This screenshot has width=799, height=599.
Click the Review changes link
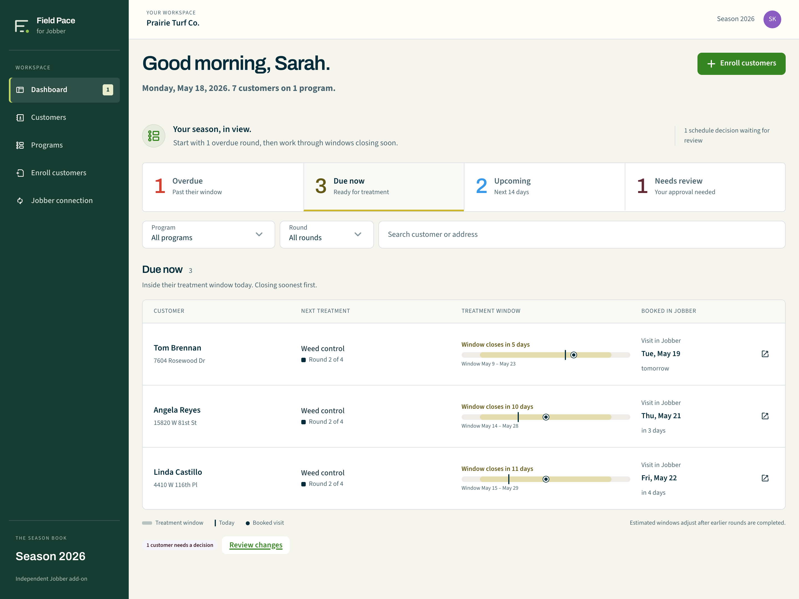256,545
